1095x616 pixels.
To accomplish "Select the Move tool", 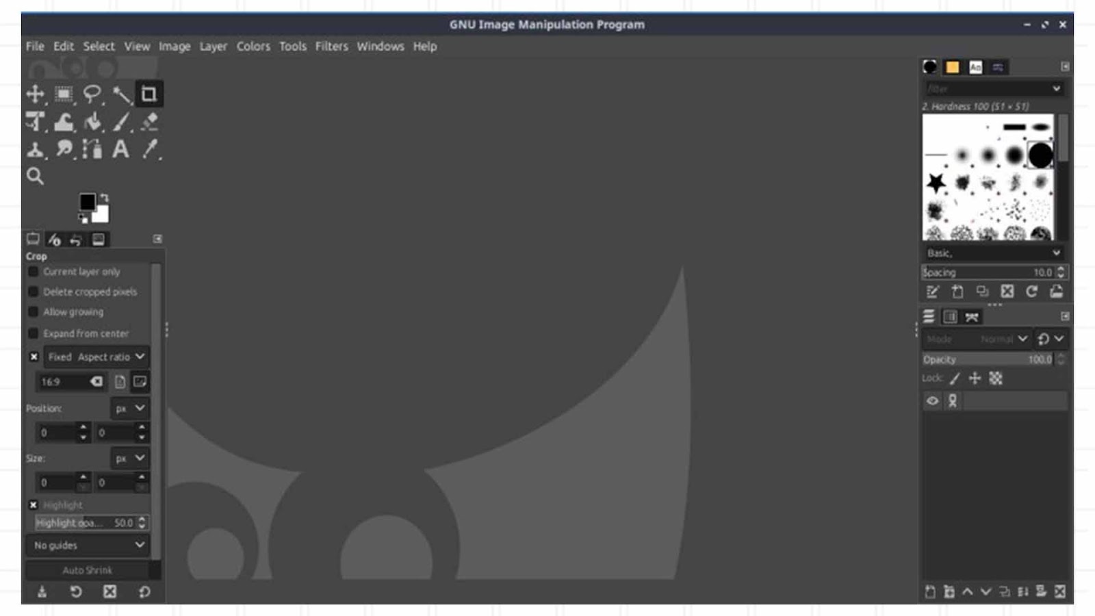I will 35,94.
